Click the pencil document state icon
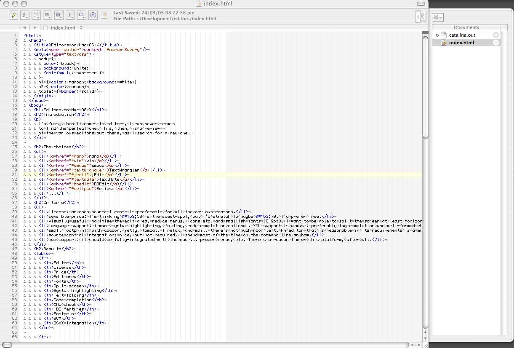Screen dimensions: 514x348 (x=13, y=16)
